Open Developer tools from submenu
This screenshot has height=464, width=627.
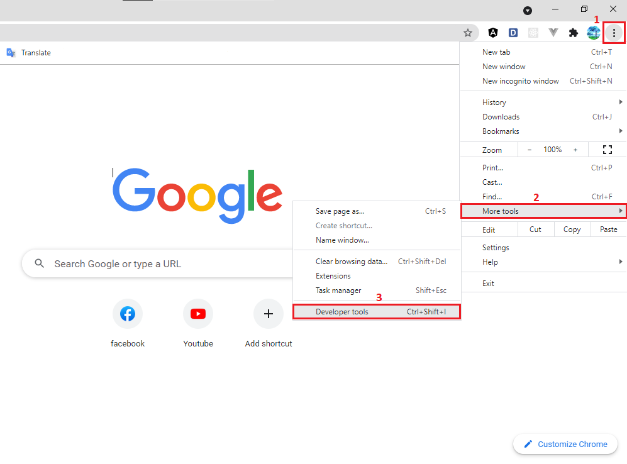(x=377, y=312)
